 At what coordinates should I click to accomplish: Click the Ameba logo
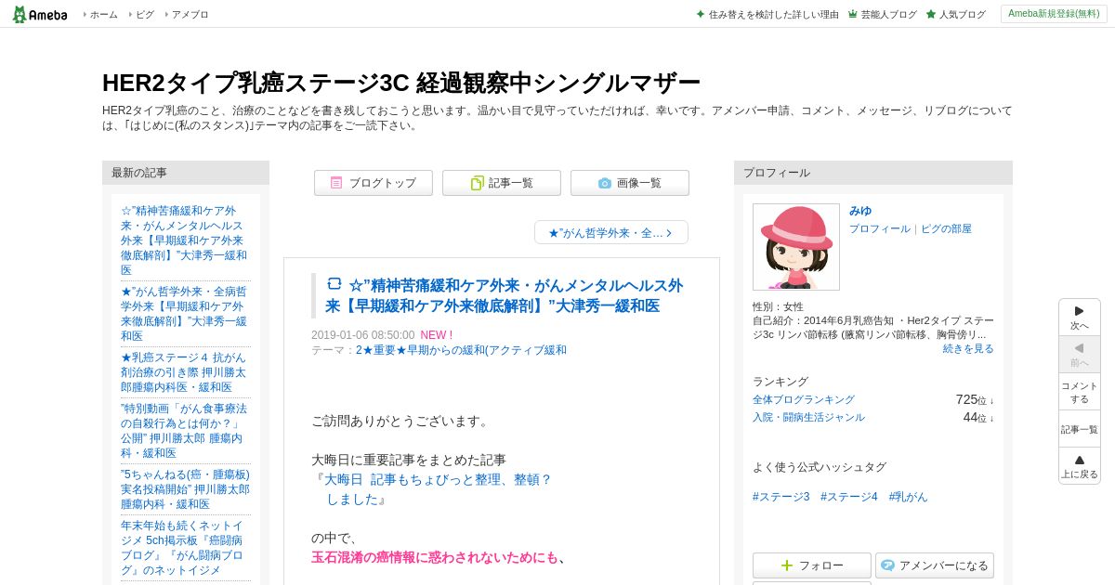click(39, 14)
